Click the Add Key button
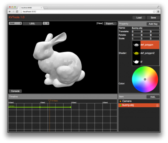The height and width of the screenshot is (143, 168). tap(153, 24)
